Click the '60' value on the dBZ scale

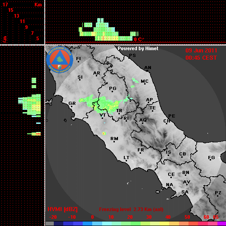[x=206, y=217]
